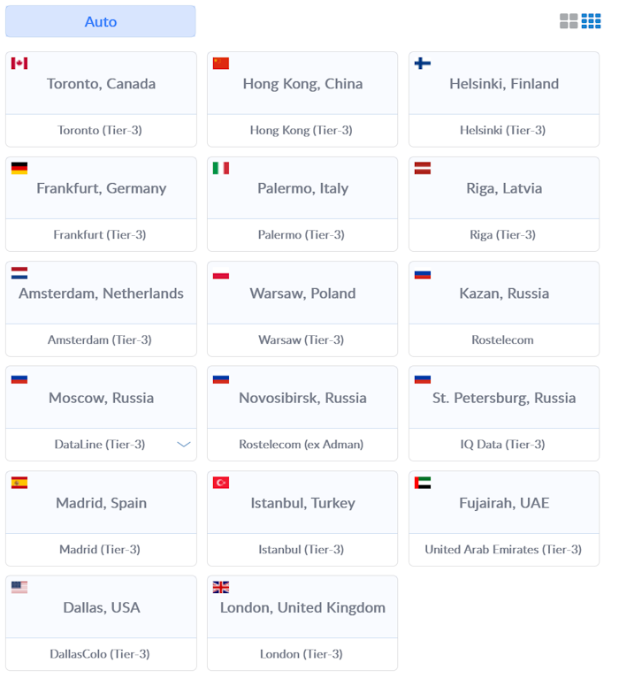
Task: Click the Germany flag icon
Action: click(19, 168)
